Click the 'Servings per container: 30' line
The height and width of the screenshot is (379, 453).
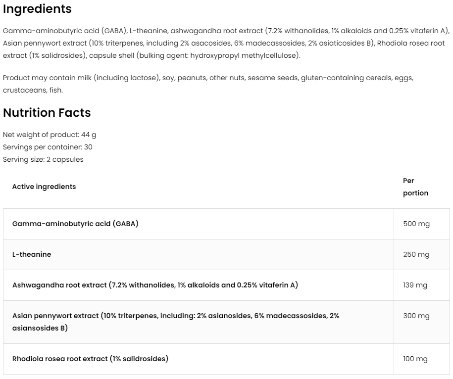[48, 147]
